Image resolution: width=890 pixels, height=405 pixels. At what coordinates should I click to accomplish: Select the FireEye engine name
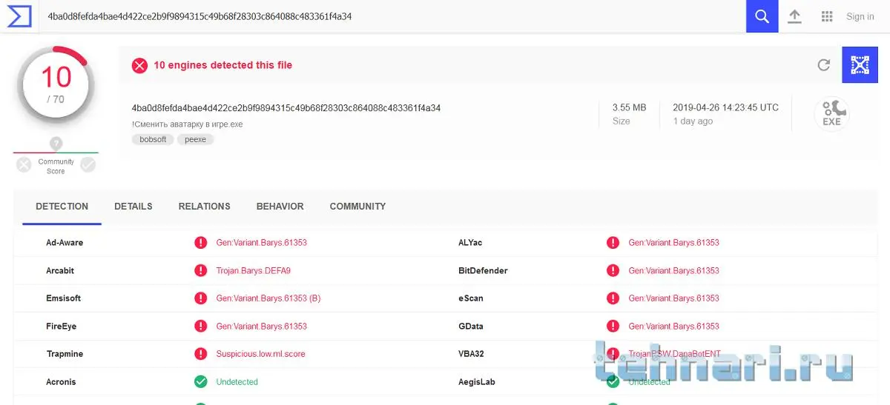pos(61,327)
